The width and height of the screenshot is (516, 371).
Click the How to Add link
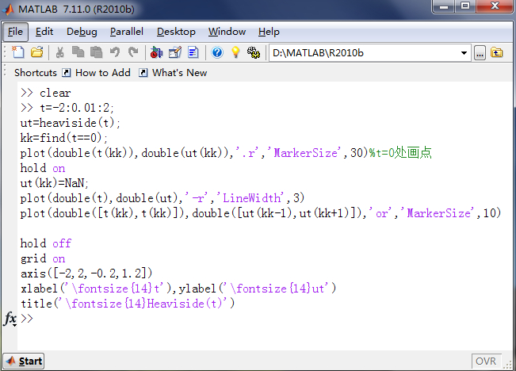coord(103,73)
